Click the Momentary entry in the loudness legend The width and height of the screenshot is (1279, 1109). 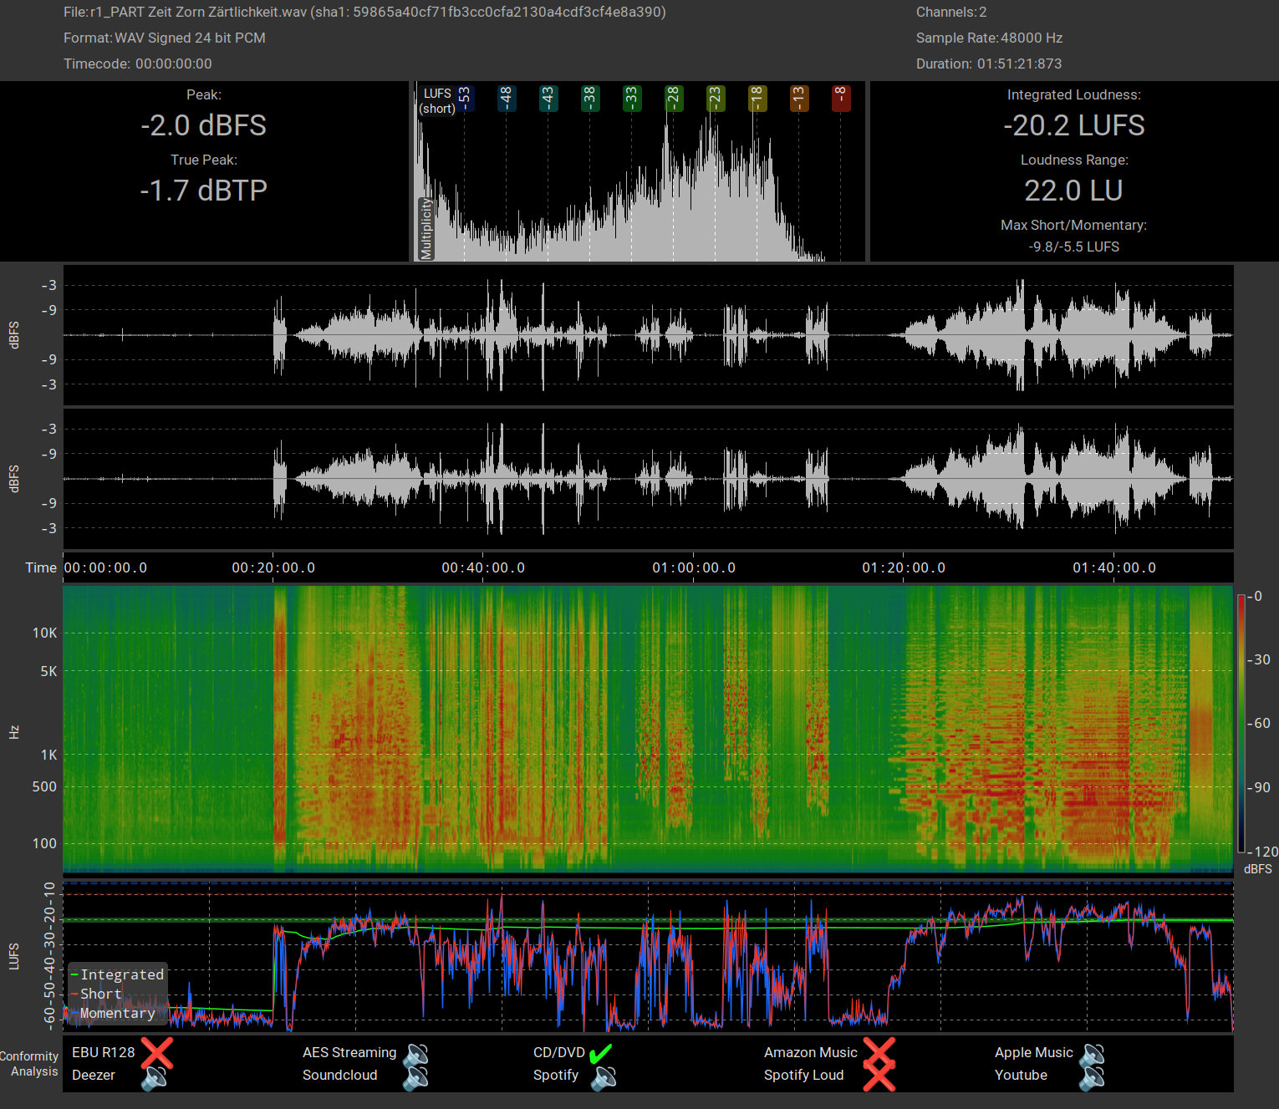click(117, 1013)
